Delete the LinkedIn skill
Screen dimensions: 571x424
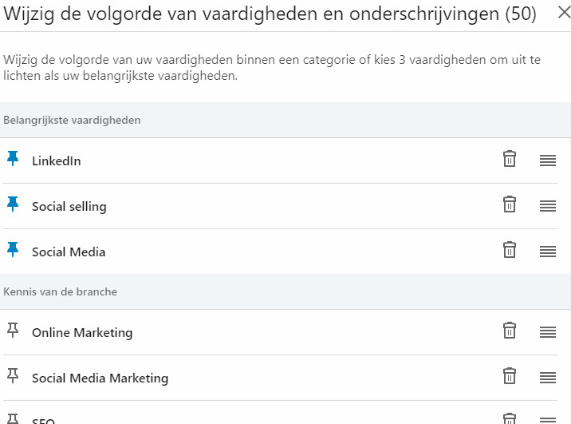pyautogui.click(x=509, y=159)
